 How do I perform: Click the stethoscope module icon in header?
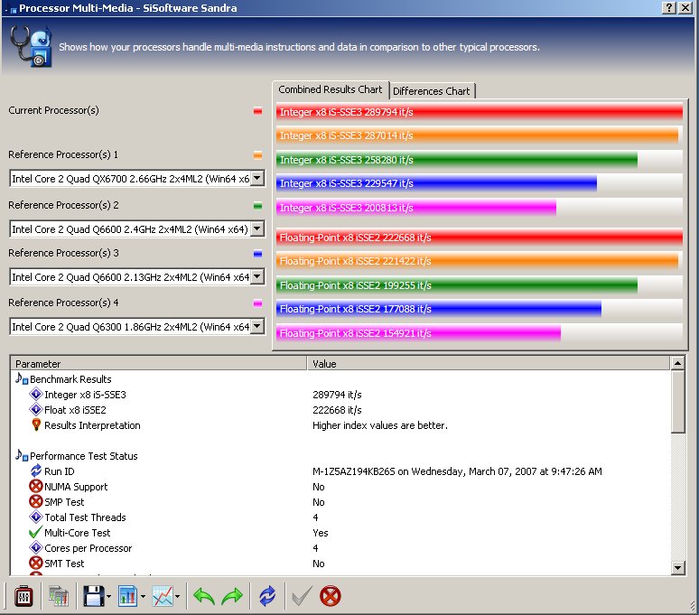31,46
